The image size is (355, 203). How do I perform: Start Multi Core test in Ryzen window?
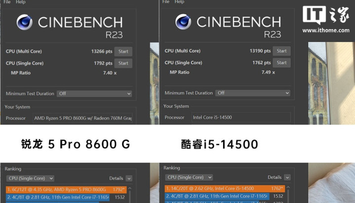point(123,51)
